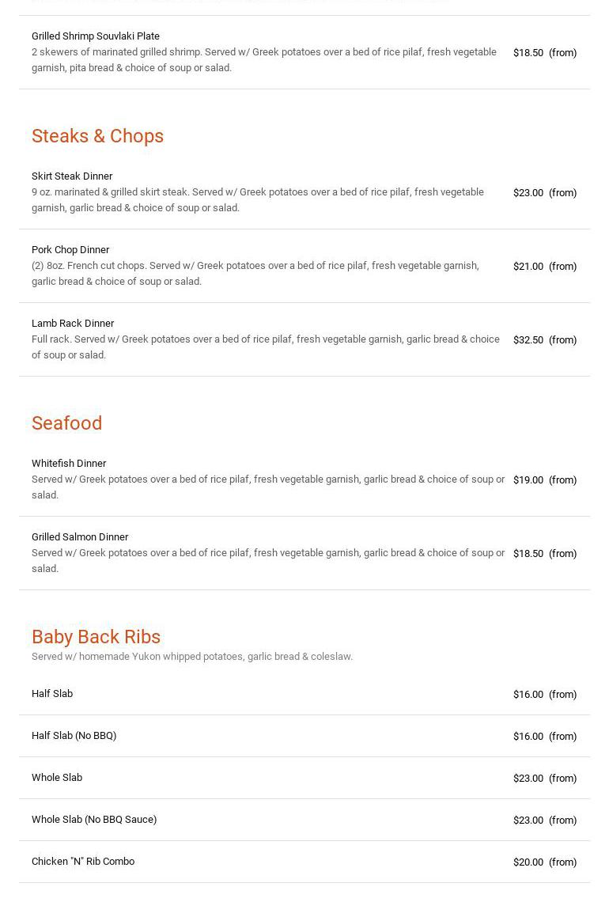Open the Grilled Shrimp Souvlaki Plate item
The width and height of the screenshot is (609, 902).
coord(96,36)
